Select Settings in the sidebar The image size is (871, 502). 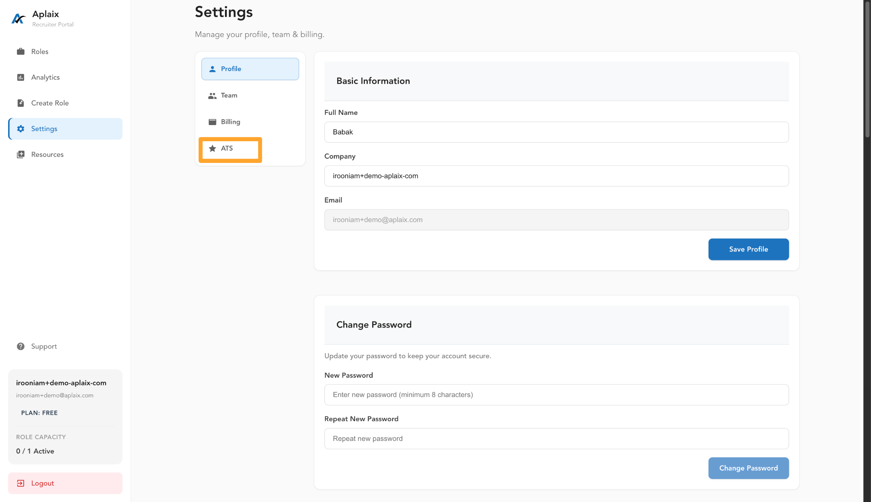point(65,129)
